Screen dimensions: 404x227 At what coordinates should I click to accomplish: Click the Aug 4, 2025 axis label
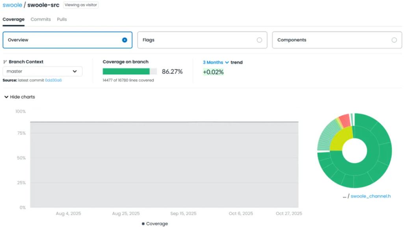tap(68, 213)
